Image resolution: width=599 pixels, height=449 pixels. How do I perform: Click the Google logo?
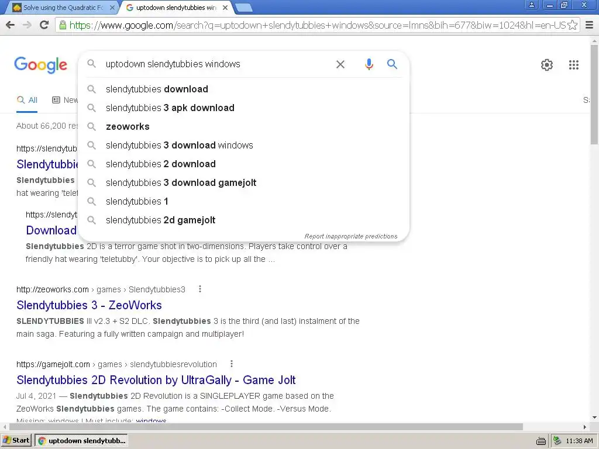tap(41, 65)
